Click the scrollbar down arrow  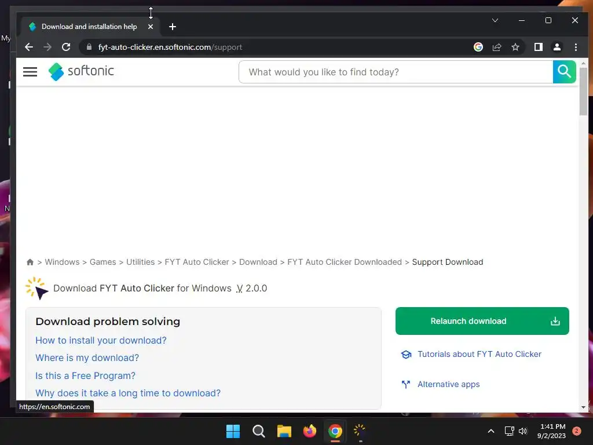(x=583, y=407)
